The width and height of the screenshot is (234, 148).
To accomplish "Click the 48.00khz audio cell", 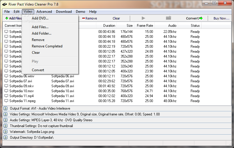I will pos(170,101).
